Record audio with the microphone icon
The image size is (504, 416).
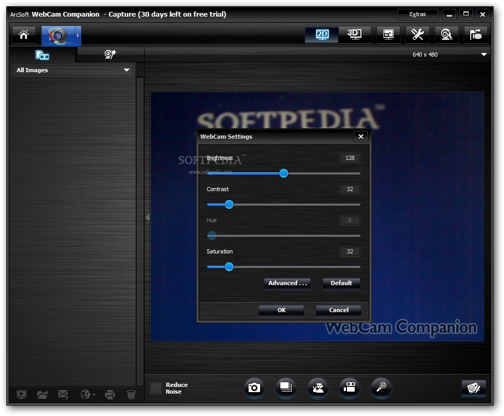coord(381,388)
